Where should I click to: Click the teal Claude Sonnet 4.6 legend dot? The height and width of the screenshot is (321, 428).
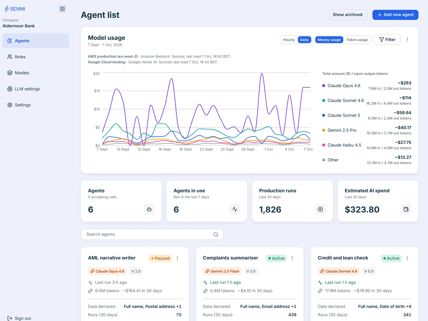point(323,101)
